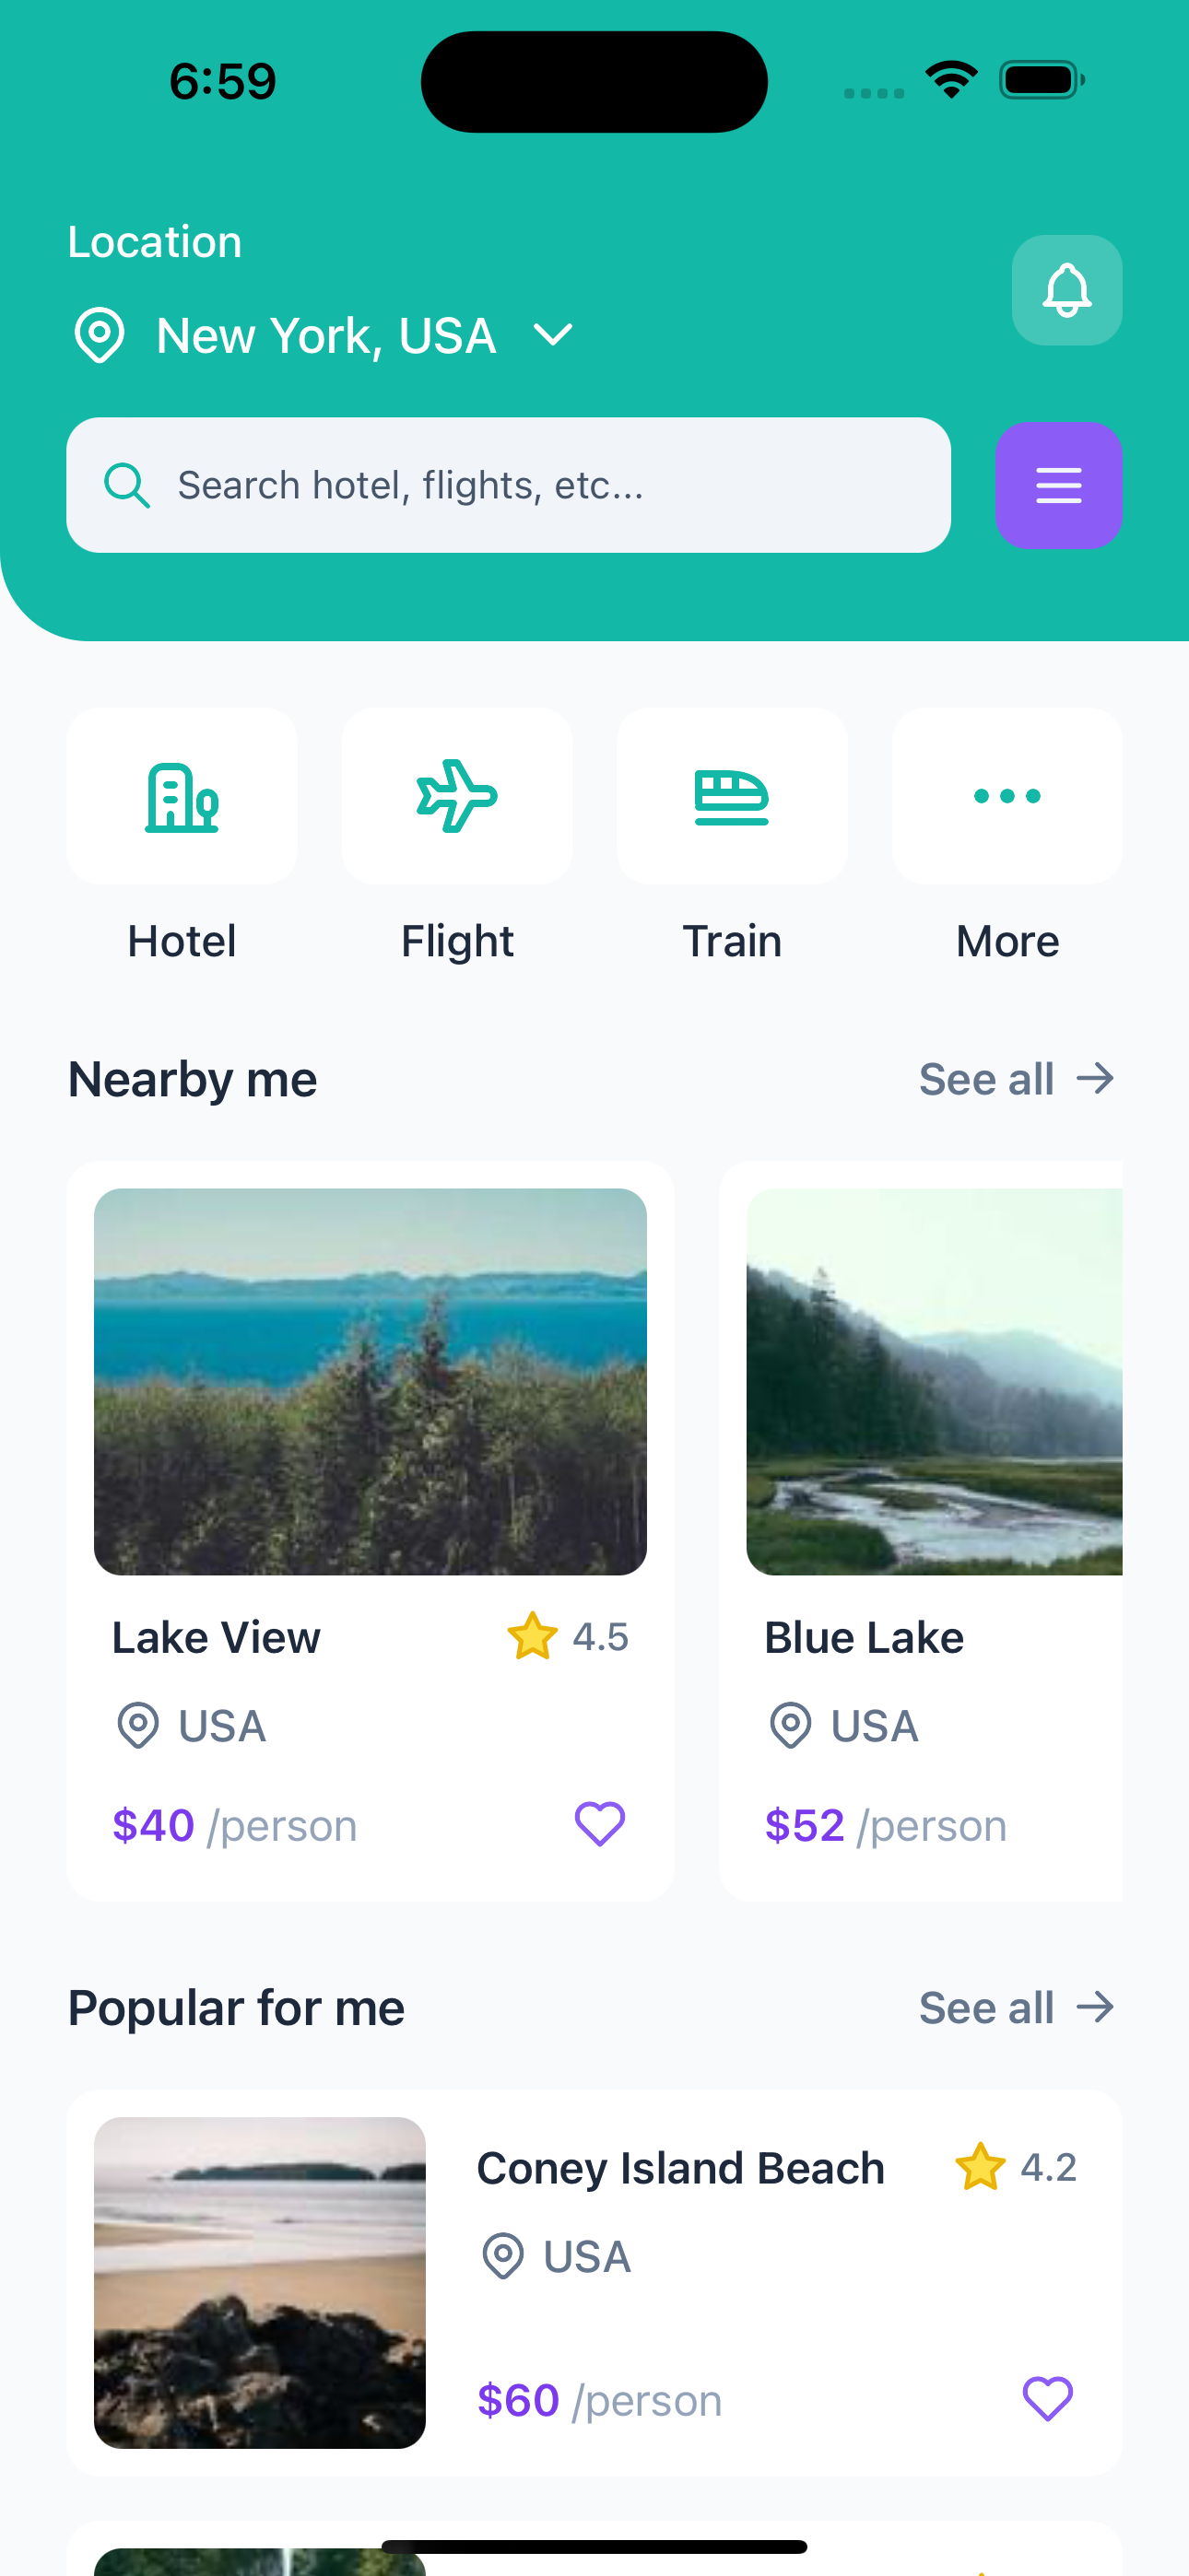
Task: Open See all for Nearby me
Action: point(1016,1079)
